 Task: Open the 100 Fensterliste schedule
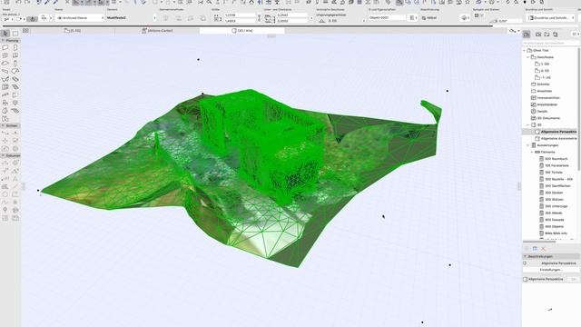[556, 165]
